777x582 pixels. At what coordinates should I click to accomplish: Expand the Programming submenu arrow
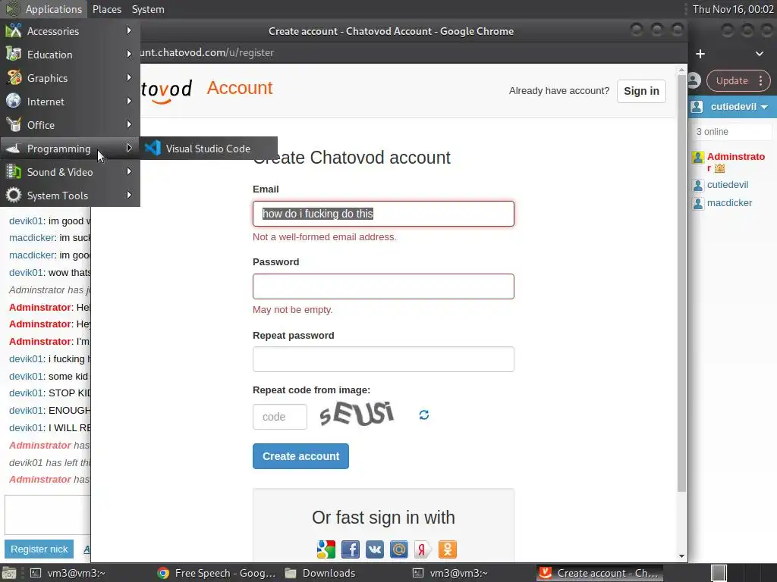click(x=129, y=148)
